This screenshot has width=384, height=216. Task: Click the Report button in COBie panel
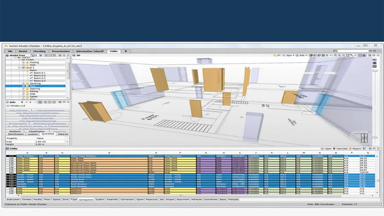355,149
